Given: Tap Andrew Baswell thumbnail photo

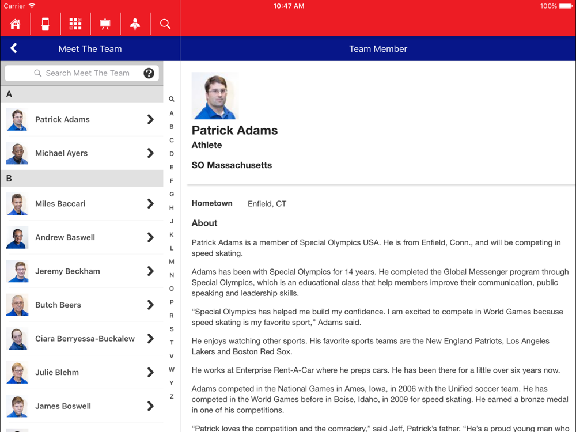Looking at the screenshot, I should (17, 238).
